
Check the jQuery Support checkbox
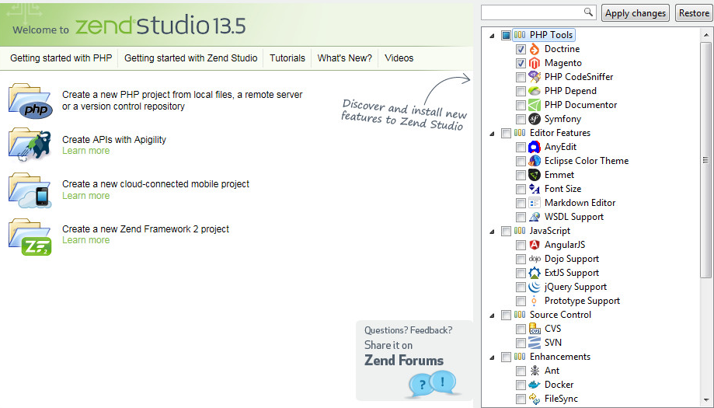tap(521, 288)
